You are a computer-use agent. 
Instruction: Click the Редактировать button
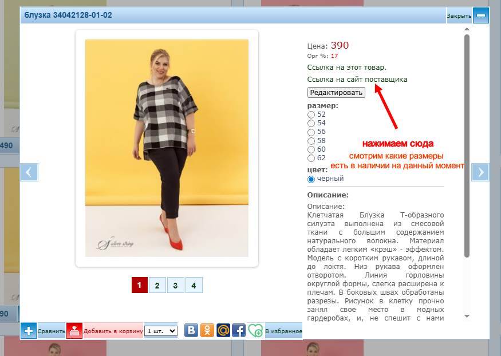coord(336,93)
